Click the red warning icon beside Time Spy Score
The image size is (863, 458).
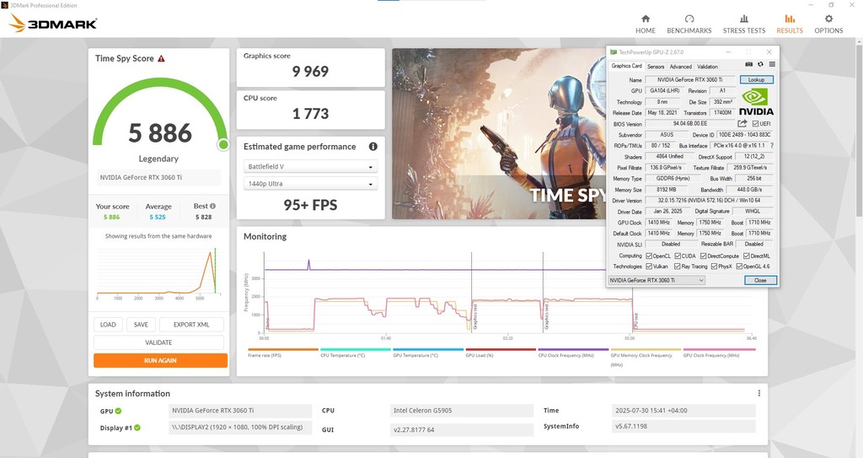click(161, 58)
